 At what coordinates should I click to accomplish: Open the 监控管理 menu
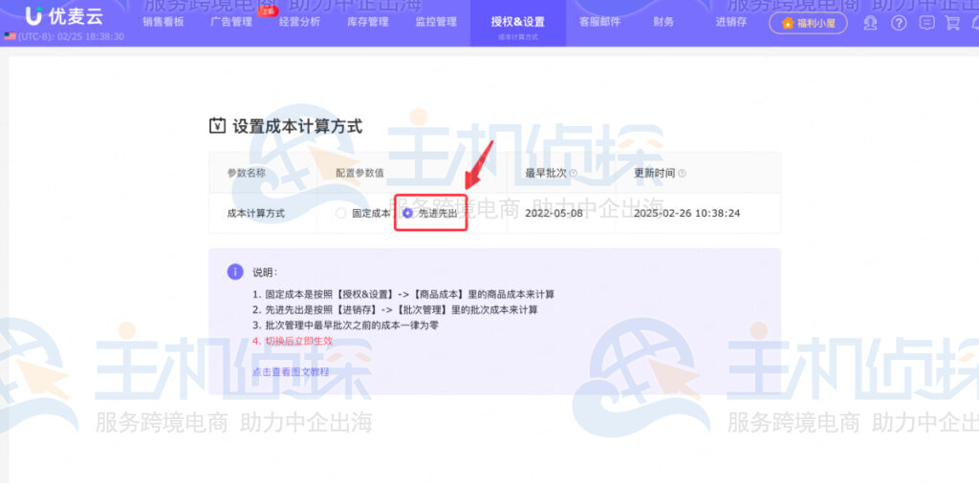coord(436,22)
